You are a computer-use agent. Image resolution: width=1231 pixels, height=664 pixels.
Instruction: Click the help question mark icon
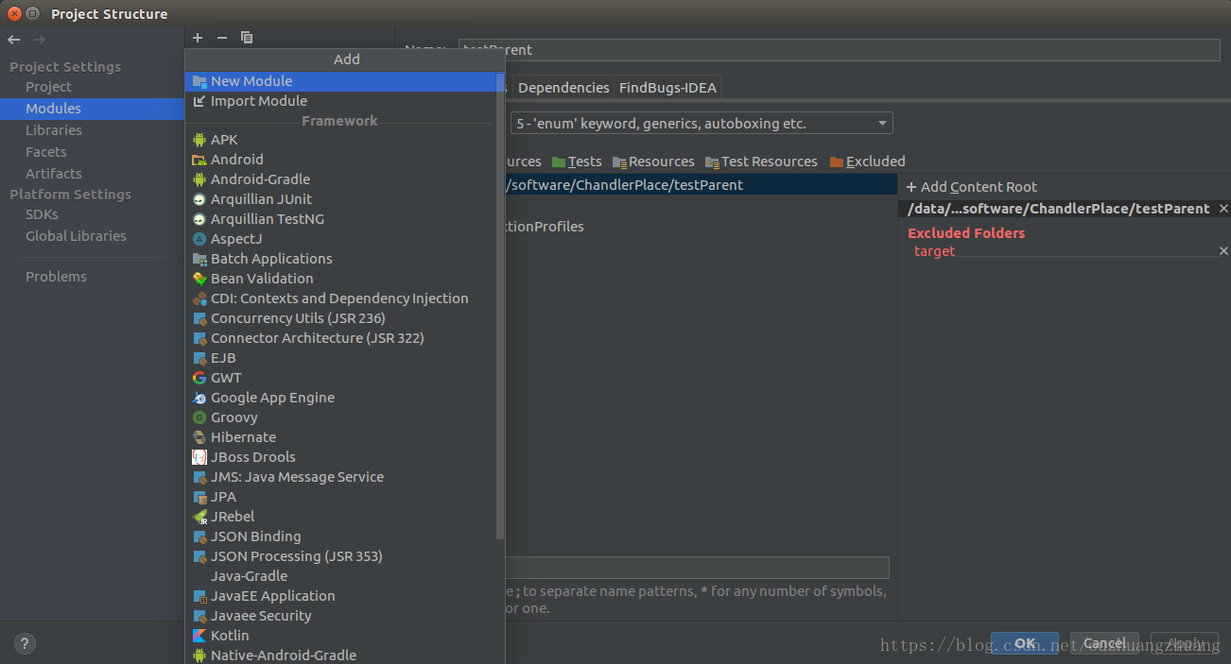click(x=26, y=643)
